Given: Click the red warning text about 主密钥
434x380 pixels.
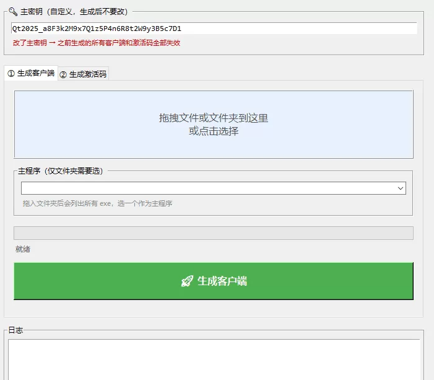Looking at the screenshot, I should coord(97,43).
